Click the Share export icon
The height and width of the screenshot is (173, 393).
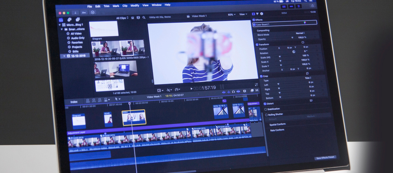click(x=312, y=6)
